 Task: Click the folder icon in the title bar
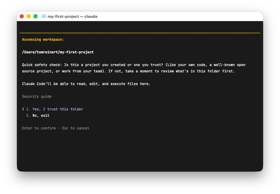44,16
